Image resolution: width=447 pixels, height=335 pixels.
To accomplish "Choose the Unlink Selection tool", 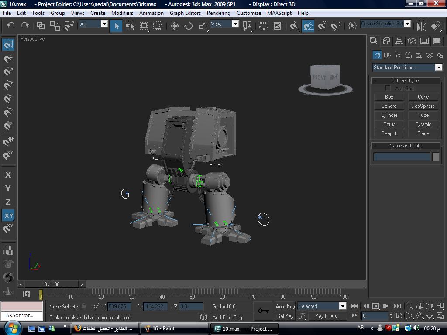I will (x=55, y=26).
